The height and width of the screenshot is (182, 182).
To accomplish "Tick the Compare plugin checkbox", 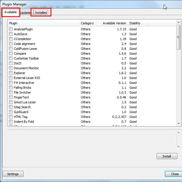I will coord(11,54).
